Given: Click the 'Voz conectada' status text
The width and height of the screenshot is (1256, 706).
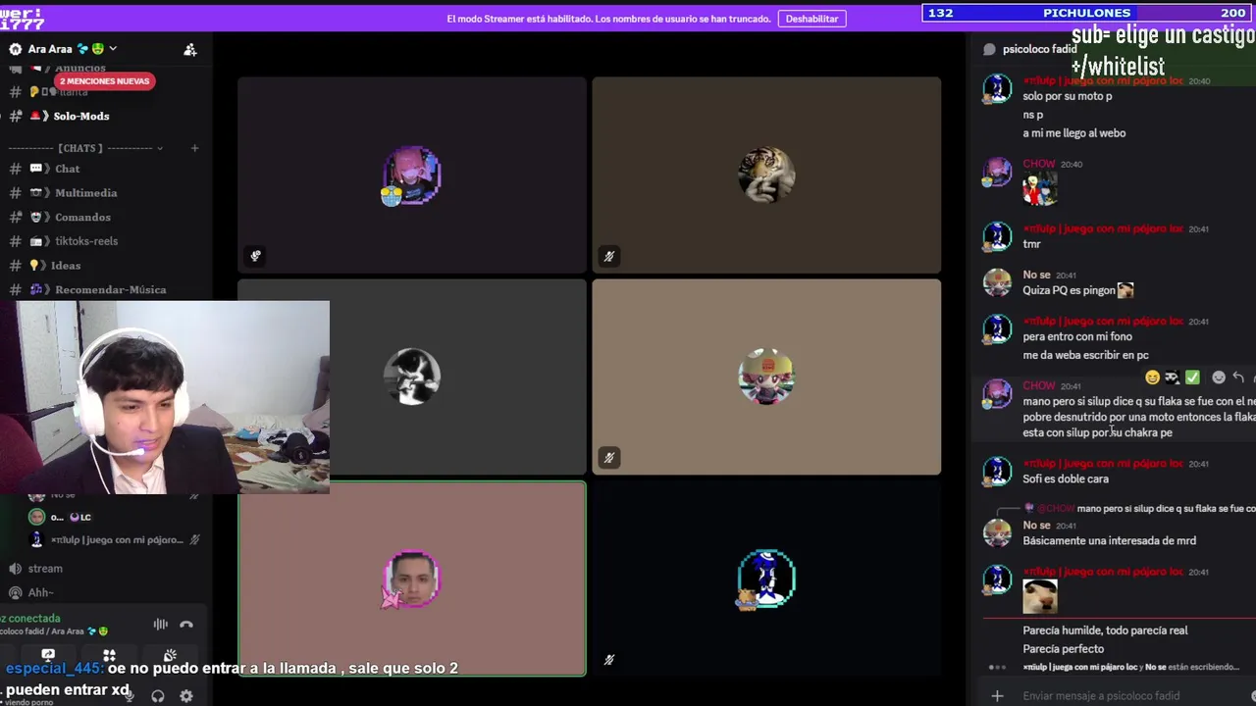Looking at the screenshot, I should coord(30,619).
